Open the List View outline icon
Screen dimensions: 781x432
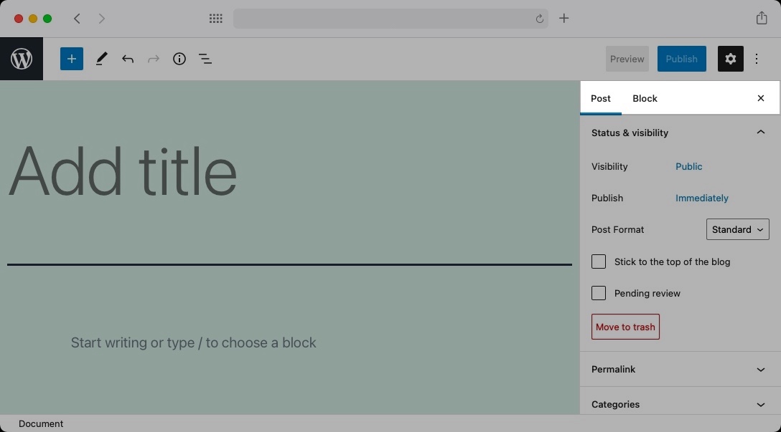coord(205,59)
